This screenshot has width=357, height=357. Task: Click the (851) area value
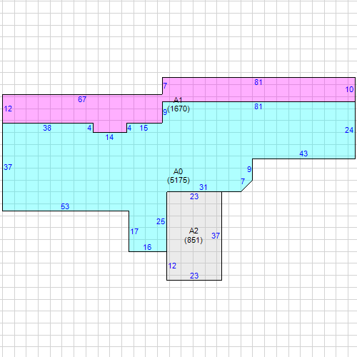coord(193,240)
